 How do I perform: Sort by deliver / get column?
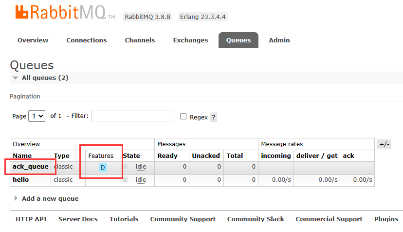[317, 156]
